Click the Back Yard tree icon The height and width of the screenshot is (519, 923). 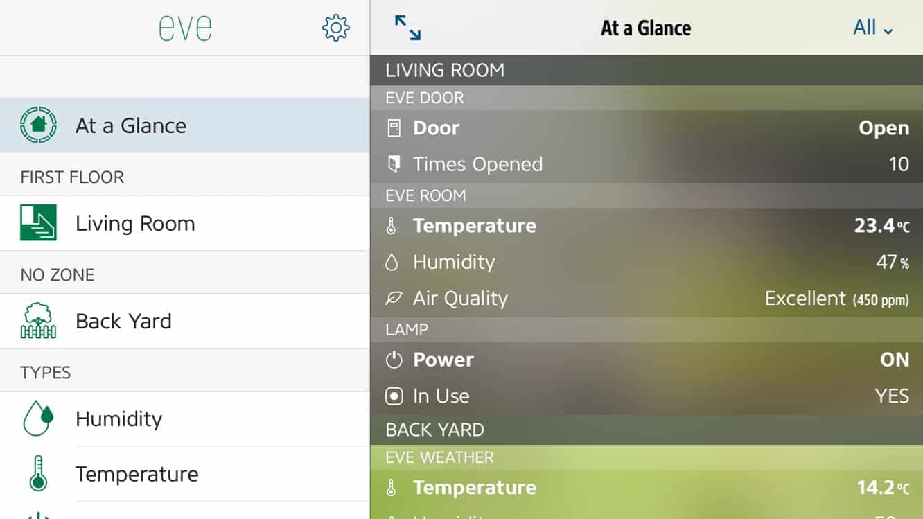pos(38,322)
